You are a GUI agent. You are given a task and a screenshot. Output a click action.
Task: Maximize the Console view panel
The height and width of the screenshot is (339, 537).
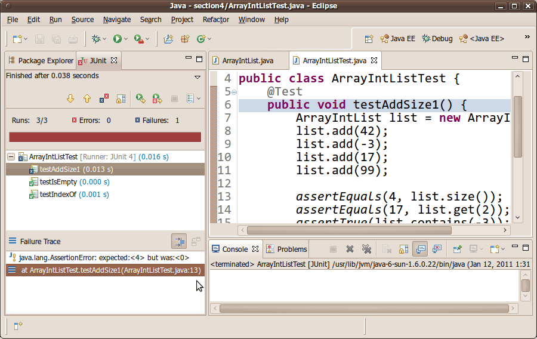pyautogui.click(x=526, y=247)
